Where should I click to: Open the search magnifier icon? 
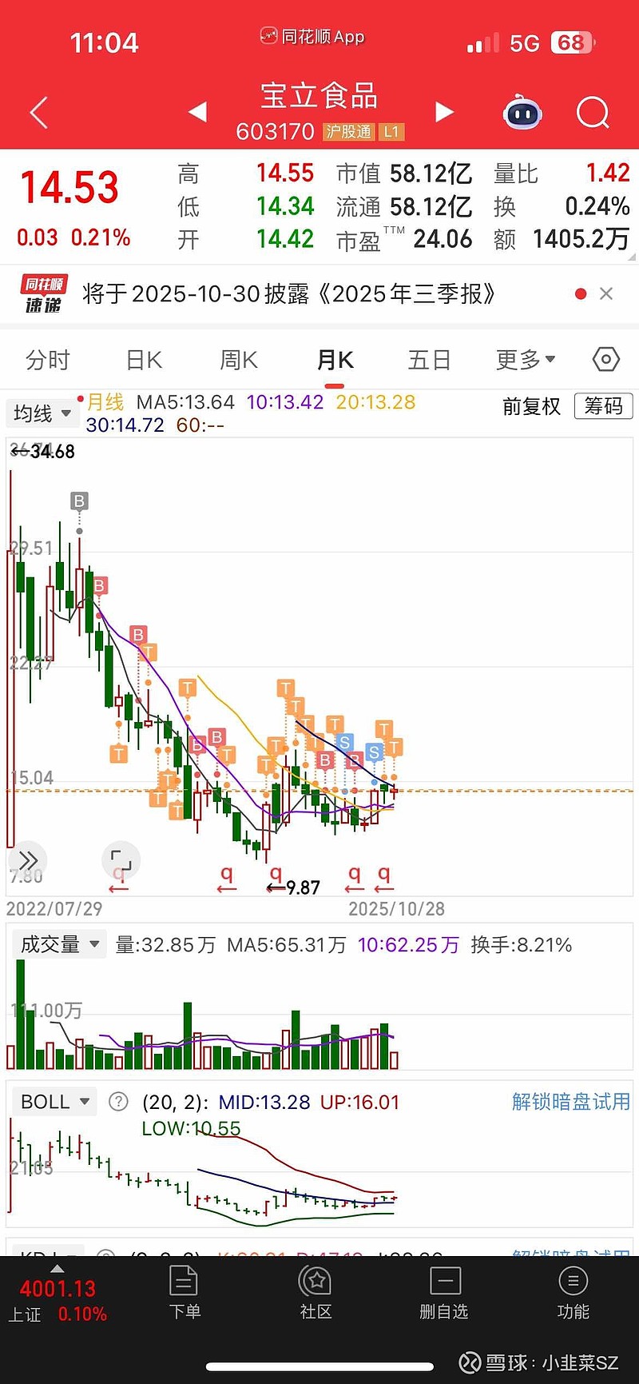(x=593, y=113)
